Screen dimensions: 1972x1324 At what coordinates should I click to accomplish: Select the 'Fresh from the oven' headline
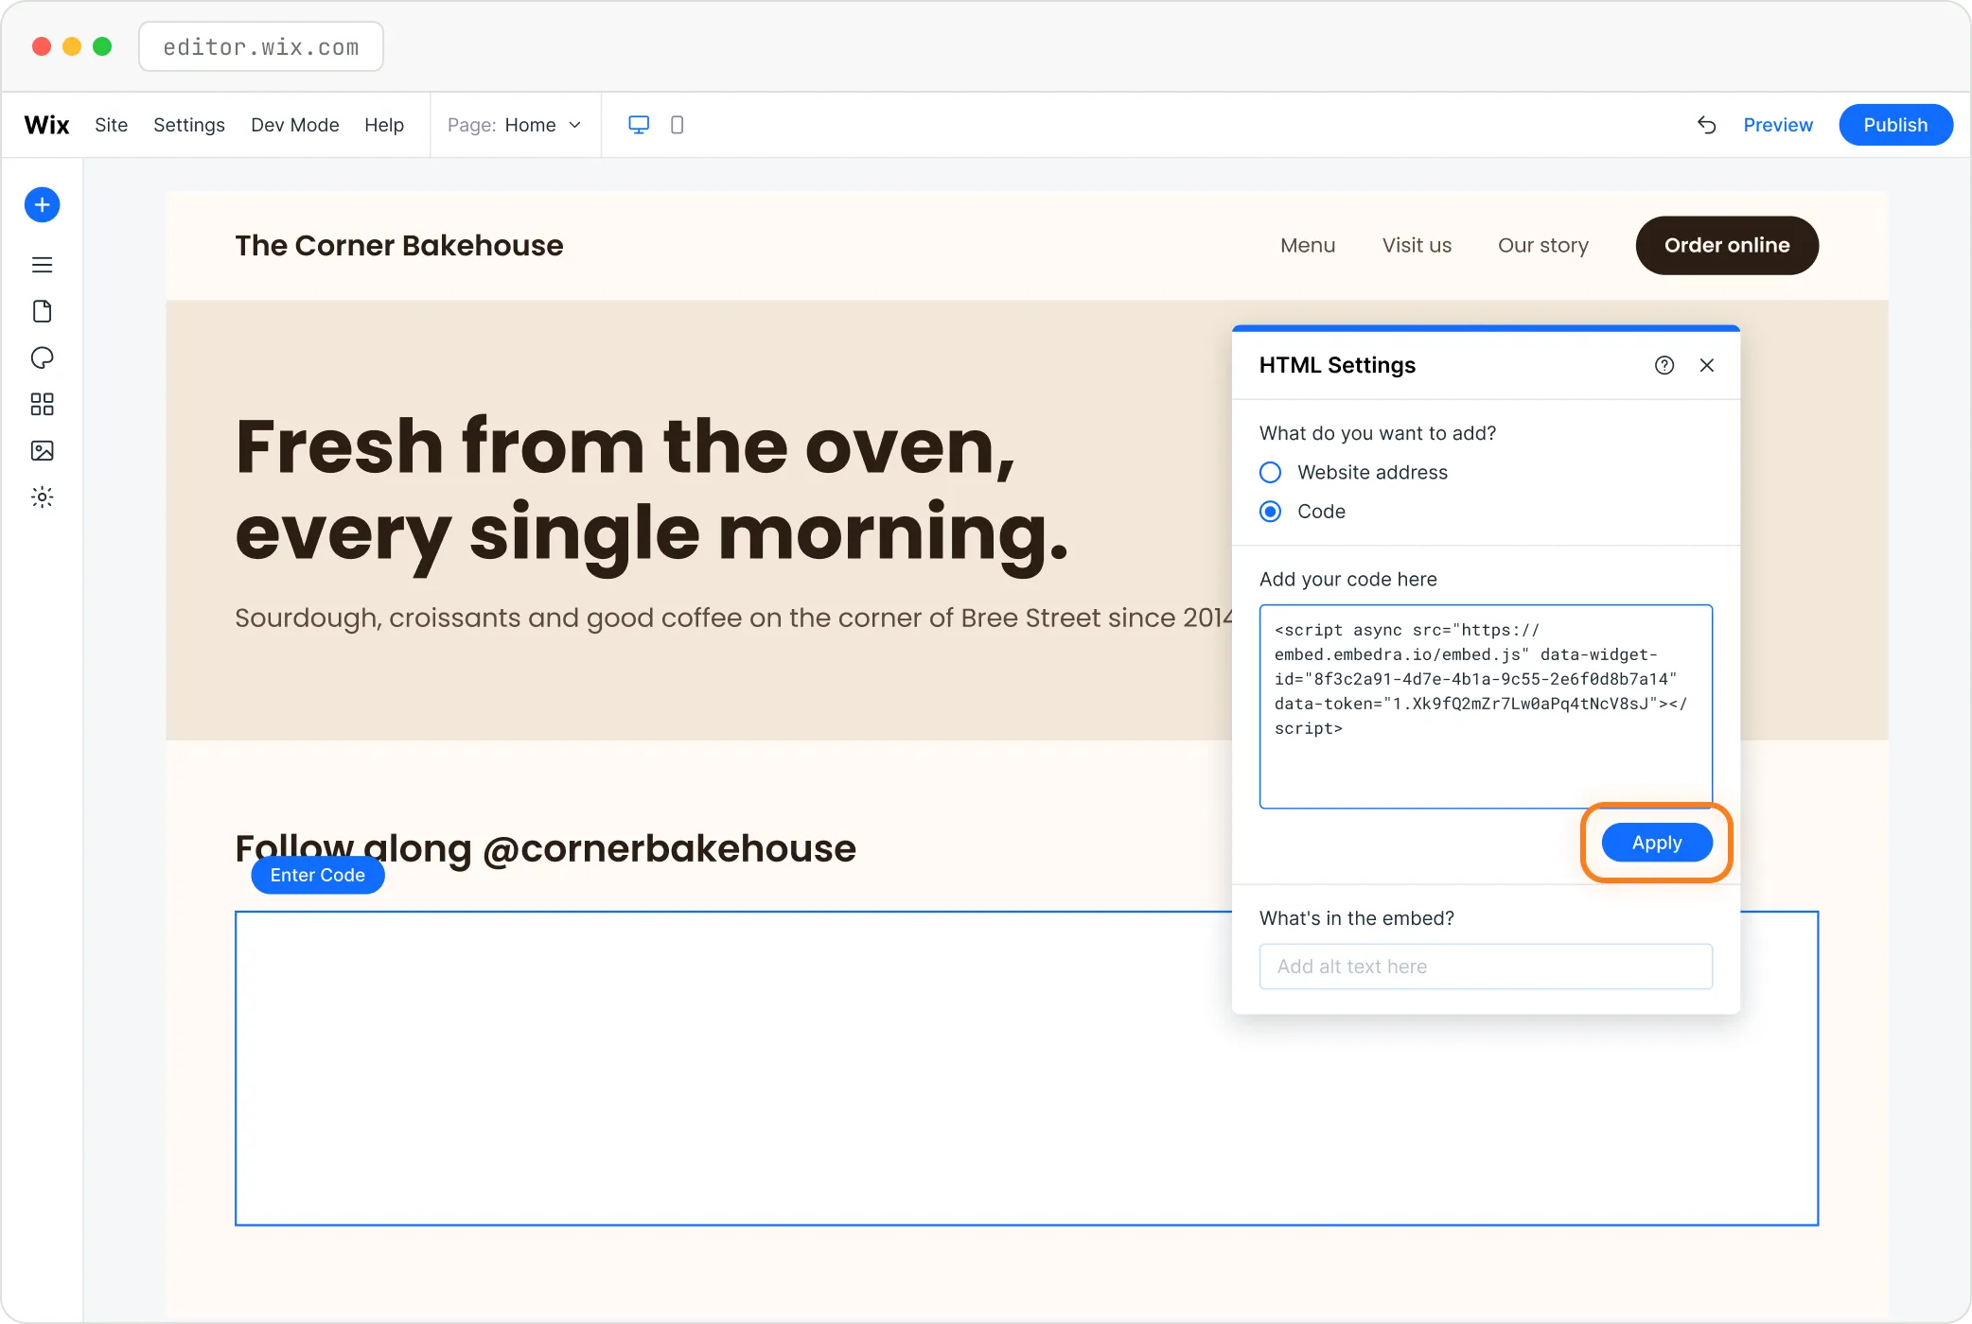point(652,490)
